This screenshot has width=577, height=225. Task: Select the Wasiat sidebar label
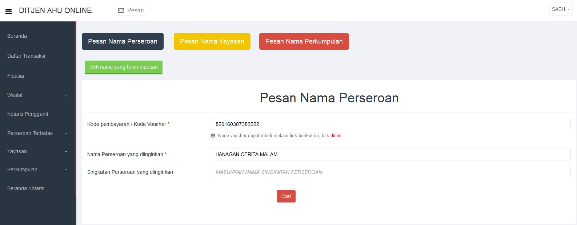click(15, 95)
